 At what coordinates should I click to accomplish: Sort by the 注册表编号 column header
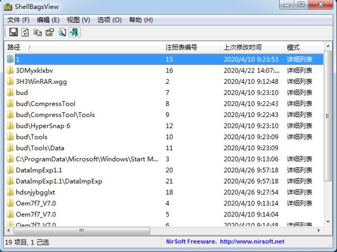click(191, 47)
